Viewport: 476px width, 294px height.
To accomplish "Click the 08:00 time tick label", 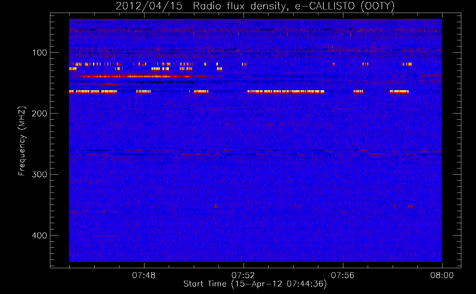I will pyautogui.click(x=442, y=275).
